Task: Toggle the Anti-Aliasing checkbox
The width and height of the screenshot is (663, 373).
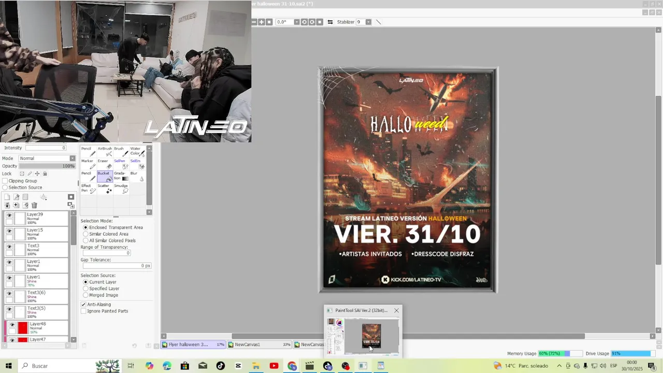Action: [x=83, y=305]
